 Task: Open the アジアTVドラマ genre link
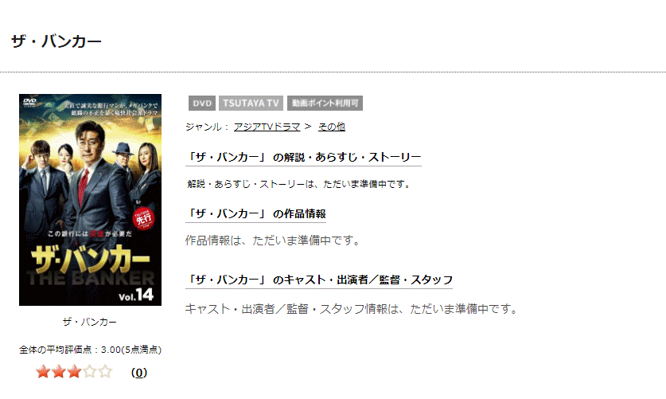coord(267,127)
